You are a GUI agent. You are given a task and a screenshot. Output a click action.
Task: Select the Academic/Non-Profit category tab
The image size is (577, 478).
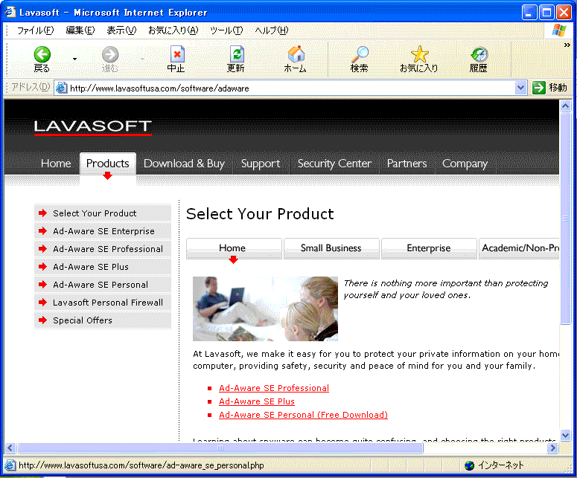coord(519,248)
